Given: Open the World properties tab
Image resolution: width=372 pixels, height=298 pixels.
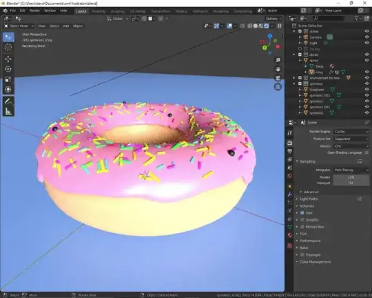Looking at the screenshot, I should click(289, 176).
